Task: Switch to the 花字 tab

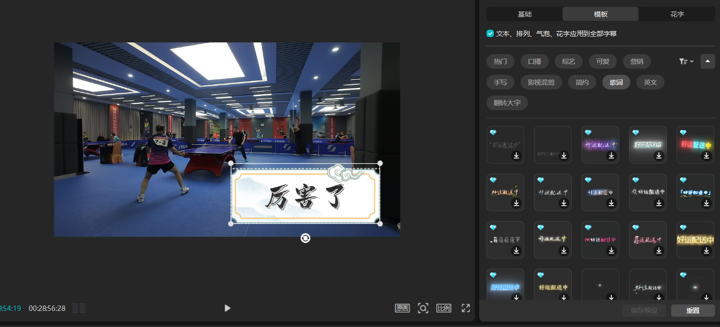Action: click(x=677, y=14)
